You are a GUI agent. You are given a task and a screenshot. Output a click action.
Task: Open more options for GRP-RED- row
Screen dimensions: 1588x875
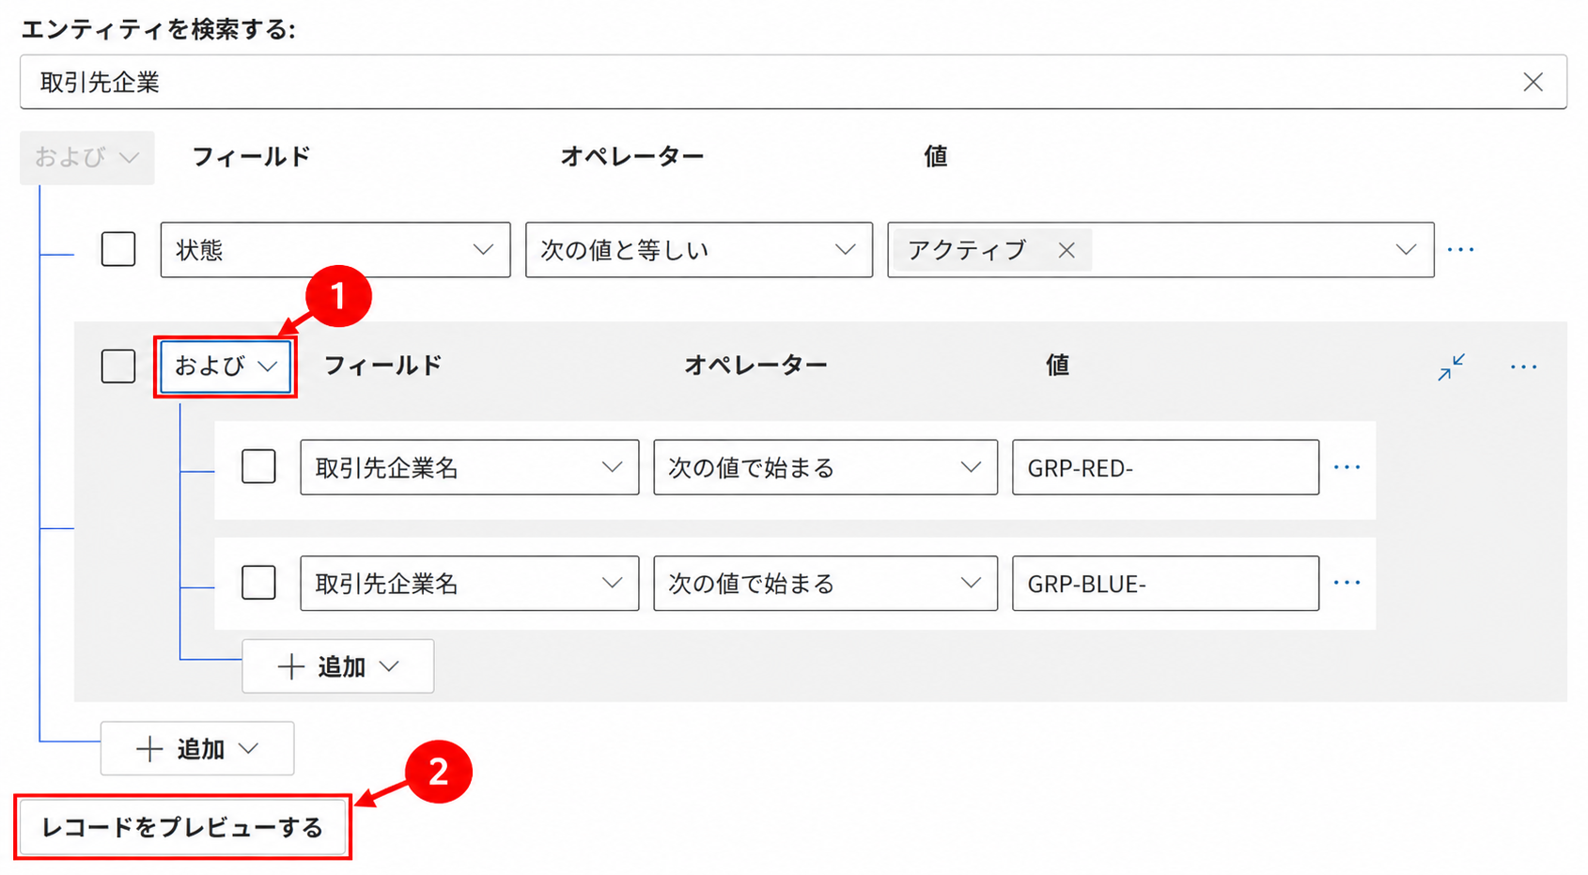point(1347,467)
